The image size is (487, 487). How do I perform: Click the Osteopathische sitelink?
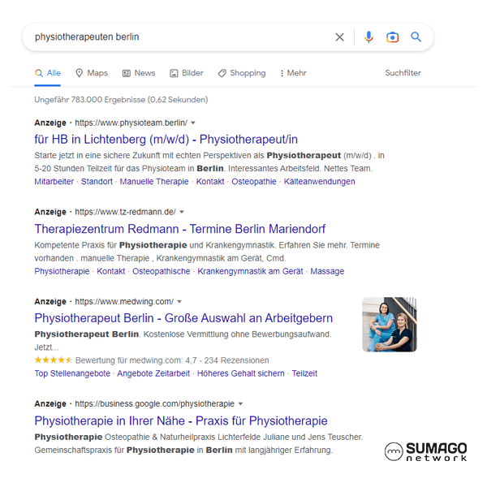(162, 271)
